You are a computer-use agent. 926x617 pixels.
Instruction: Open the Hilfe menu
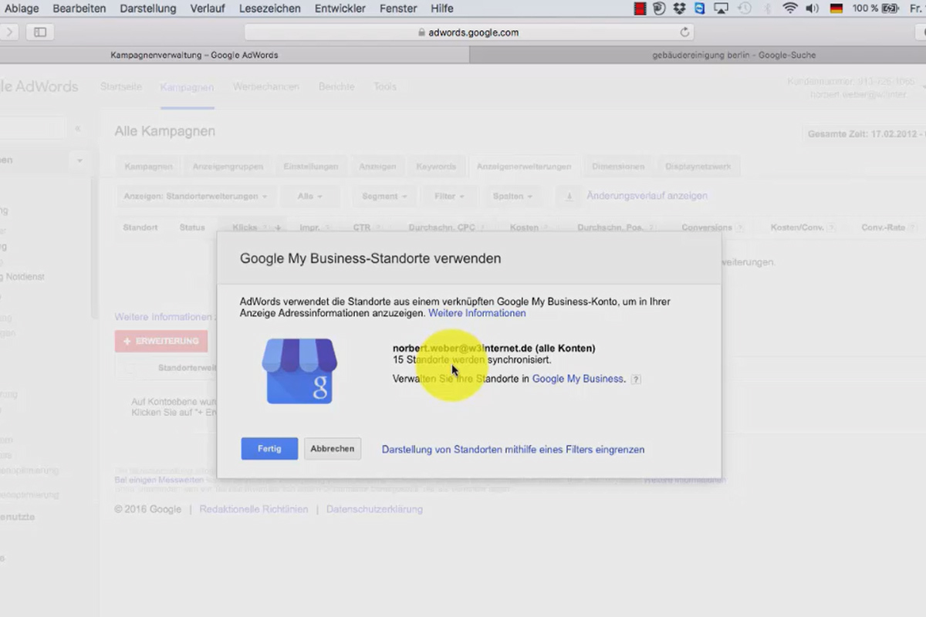pyautogui.click(x=442, y=8)
